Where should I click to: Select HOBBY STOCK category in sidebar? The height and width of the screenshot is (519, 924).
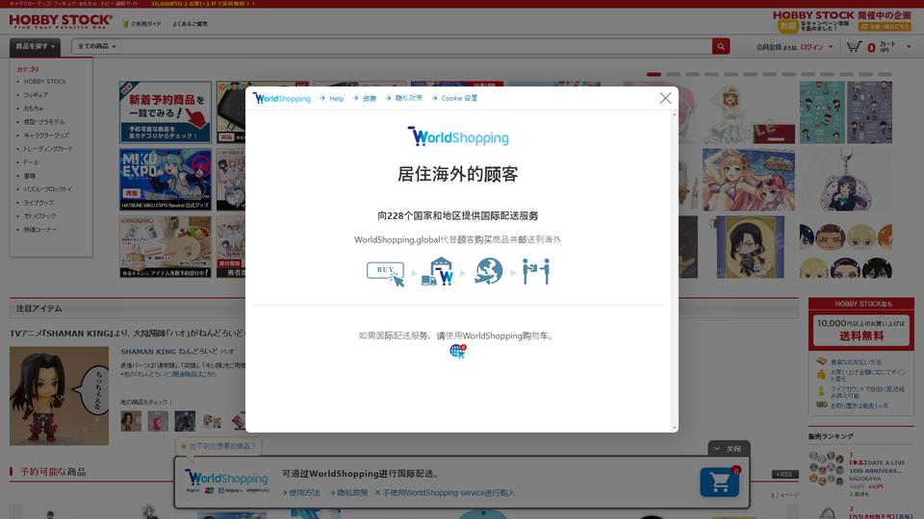[x=45, y=81]
